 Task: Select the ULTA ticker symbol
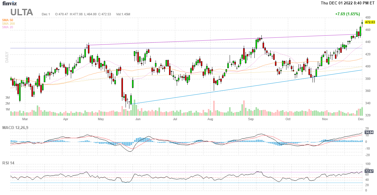21,12
